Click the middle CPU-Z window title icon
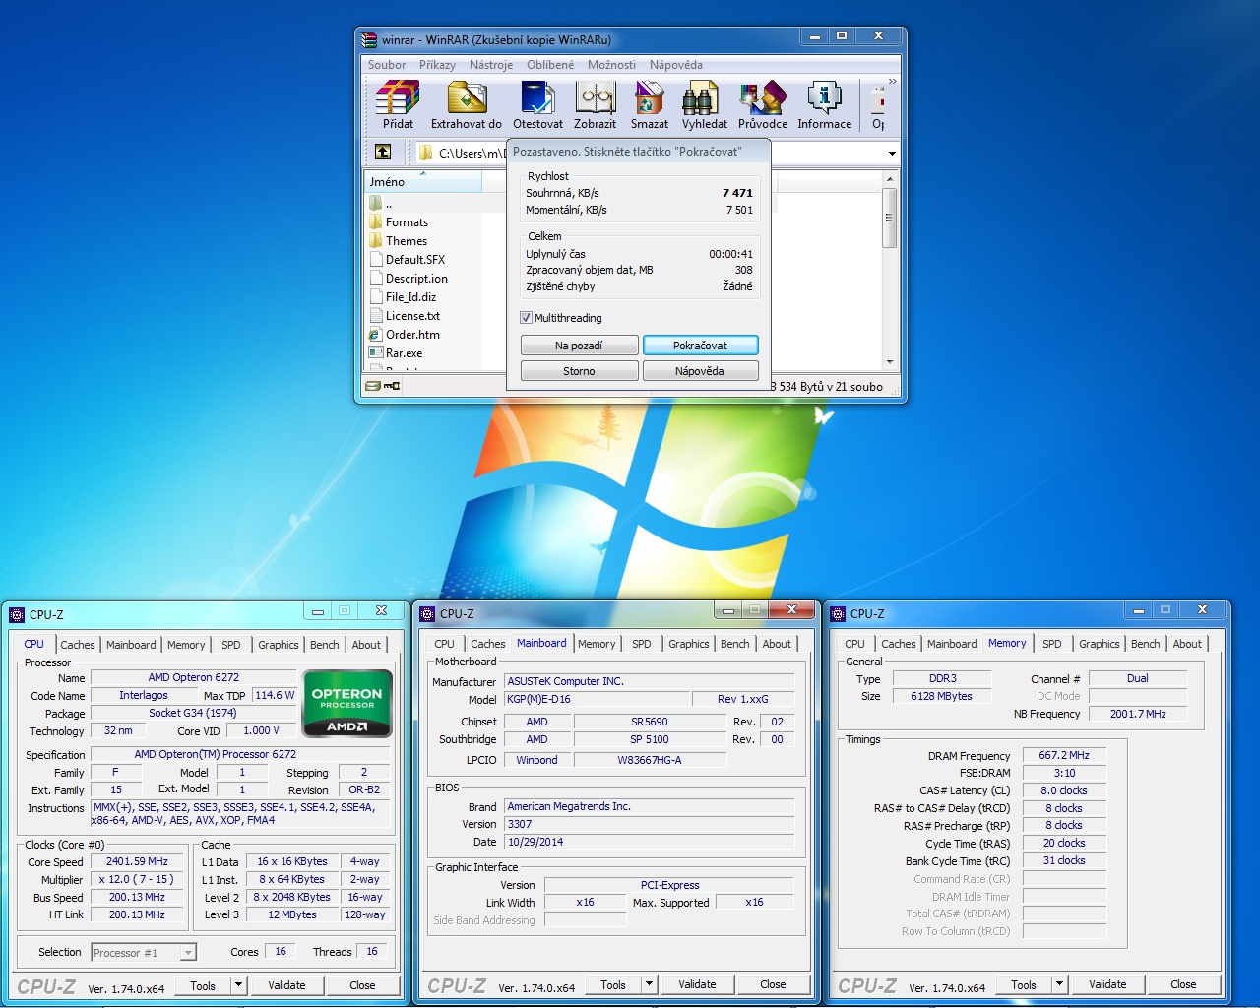Screen dimensions: 1260x1008 tap(427, 614)
